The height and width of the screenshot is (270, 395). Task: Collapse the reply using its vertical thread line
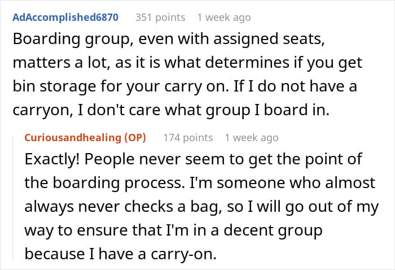tap(13, 198)
